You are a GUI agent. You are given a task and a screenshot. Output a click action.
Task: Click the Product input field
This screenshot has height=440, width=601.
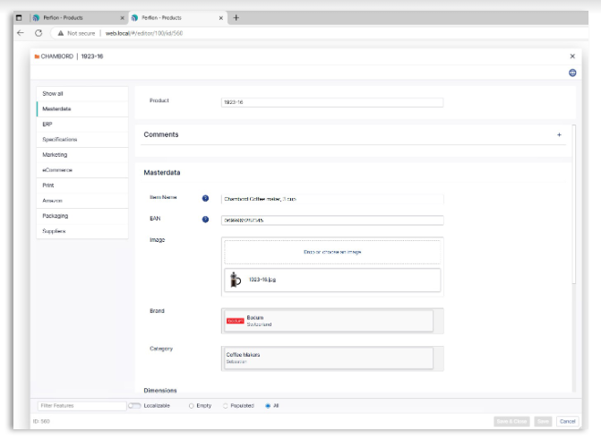(332, 102)
